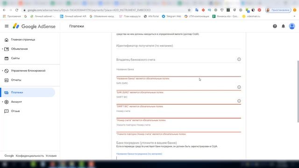The image size is (299, 168).
Task: Open Управление блокировкой
Action: [28, 70]
